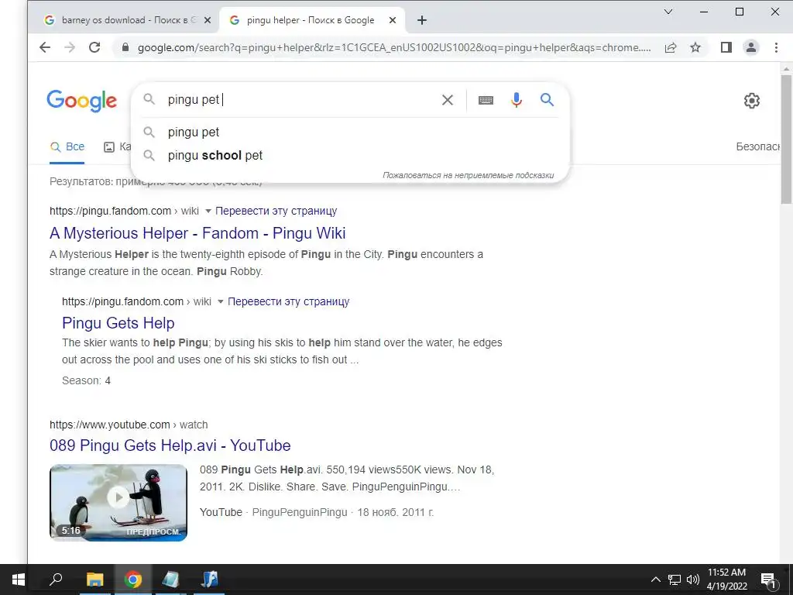
Task: Expand the tab search chevron
Action: click(668, 12)
